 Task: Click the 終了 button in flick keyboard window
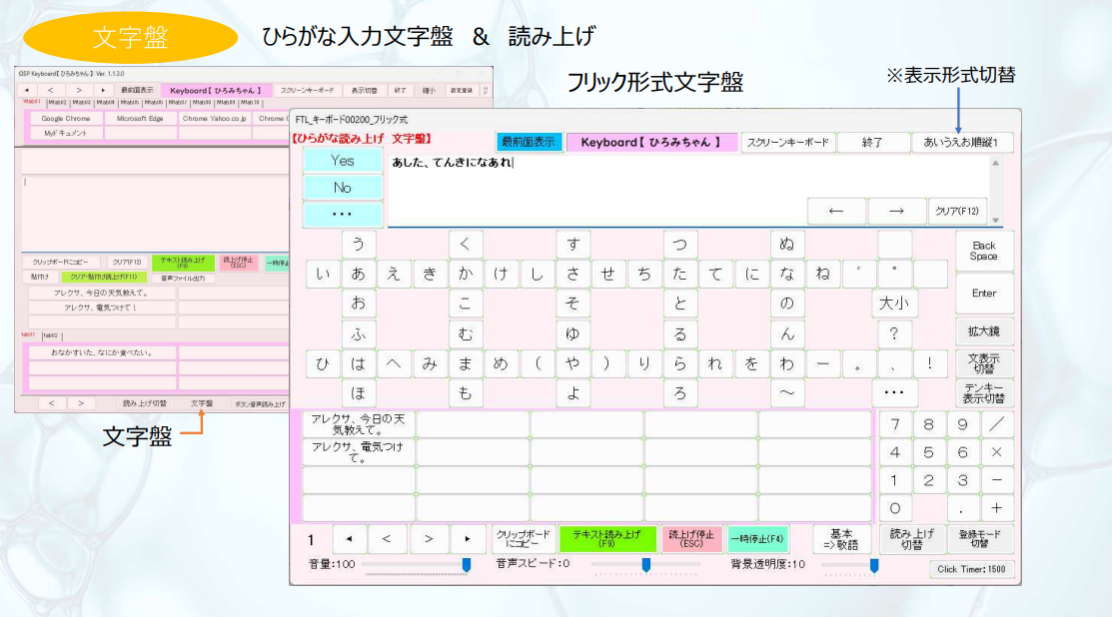872,142
